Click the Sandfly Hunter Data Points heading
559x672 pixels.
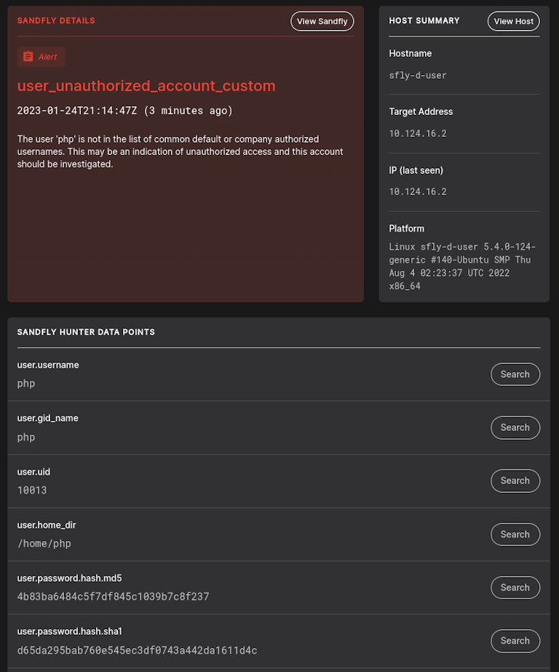click(x=86, y=332)
